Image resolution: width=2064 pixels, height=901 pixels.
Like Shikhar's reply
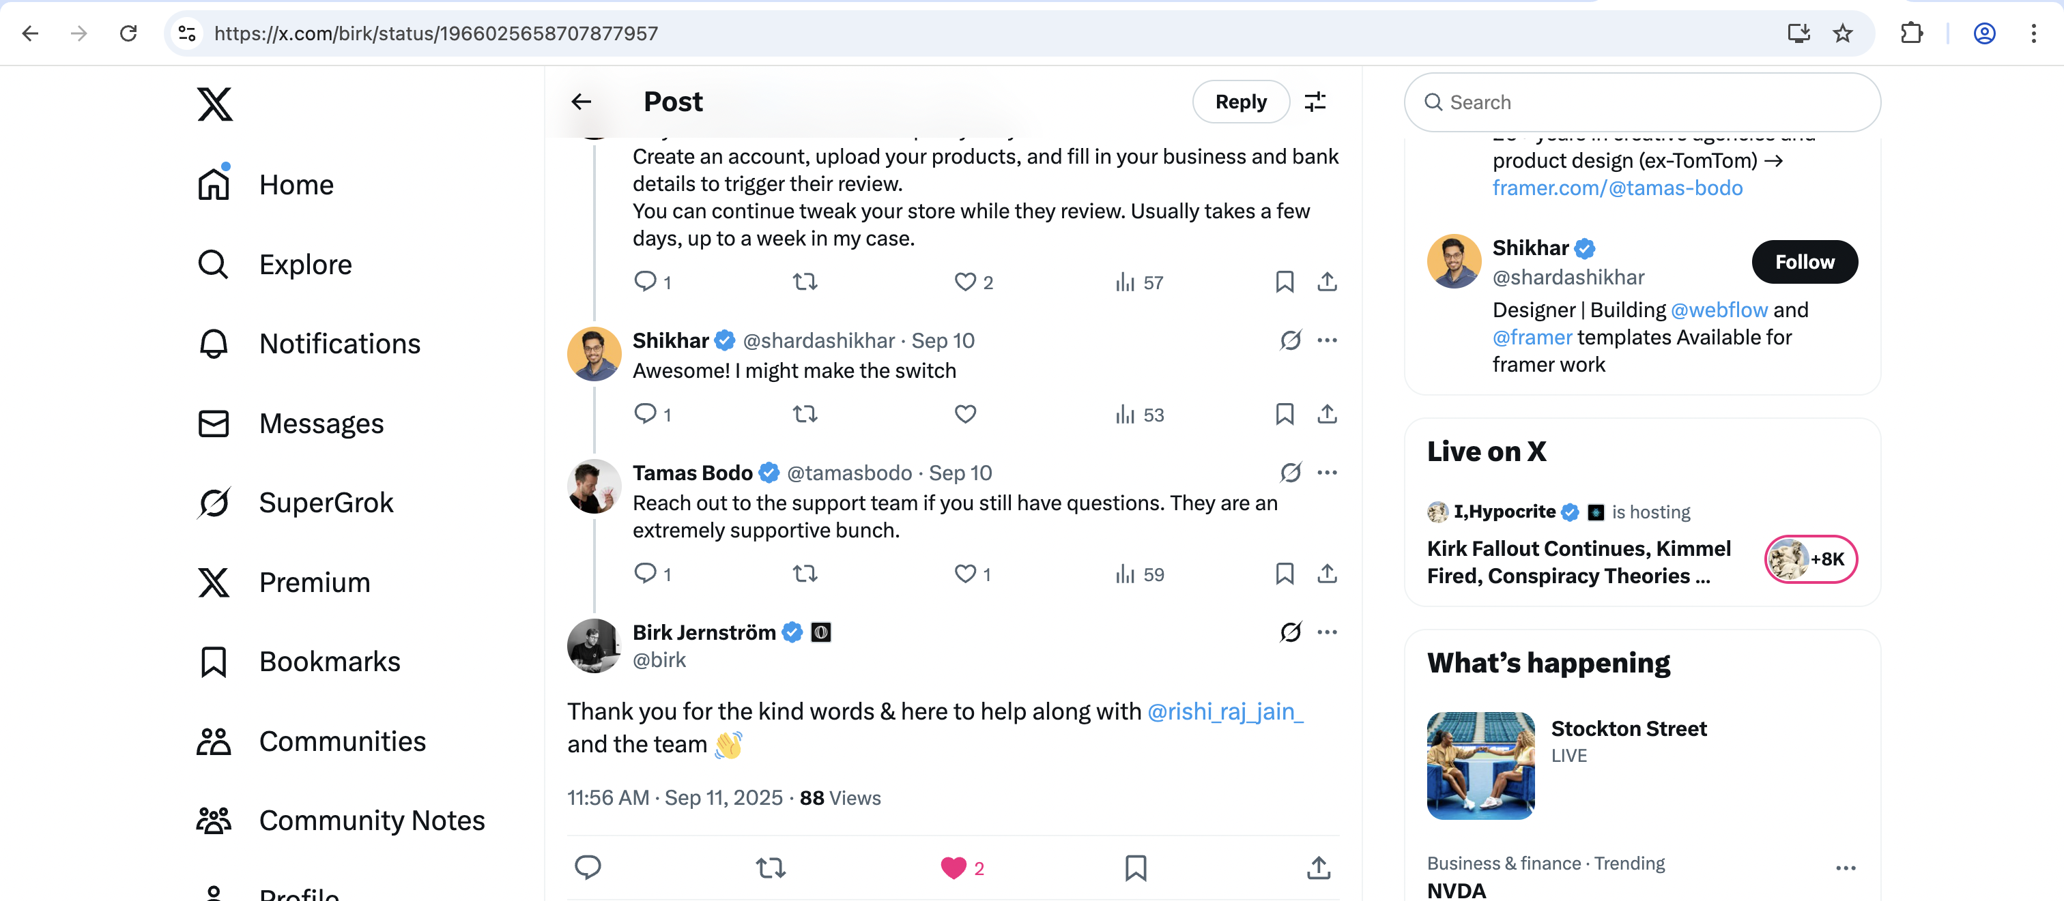964,414
